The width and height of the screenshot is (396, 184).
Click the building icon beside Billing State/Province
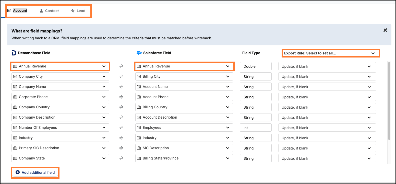[x=139, y=158]
